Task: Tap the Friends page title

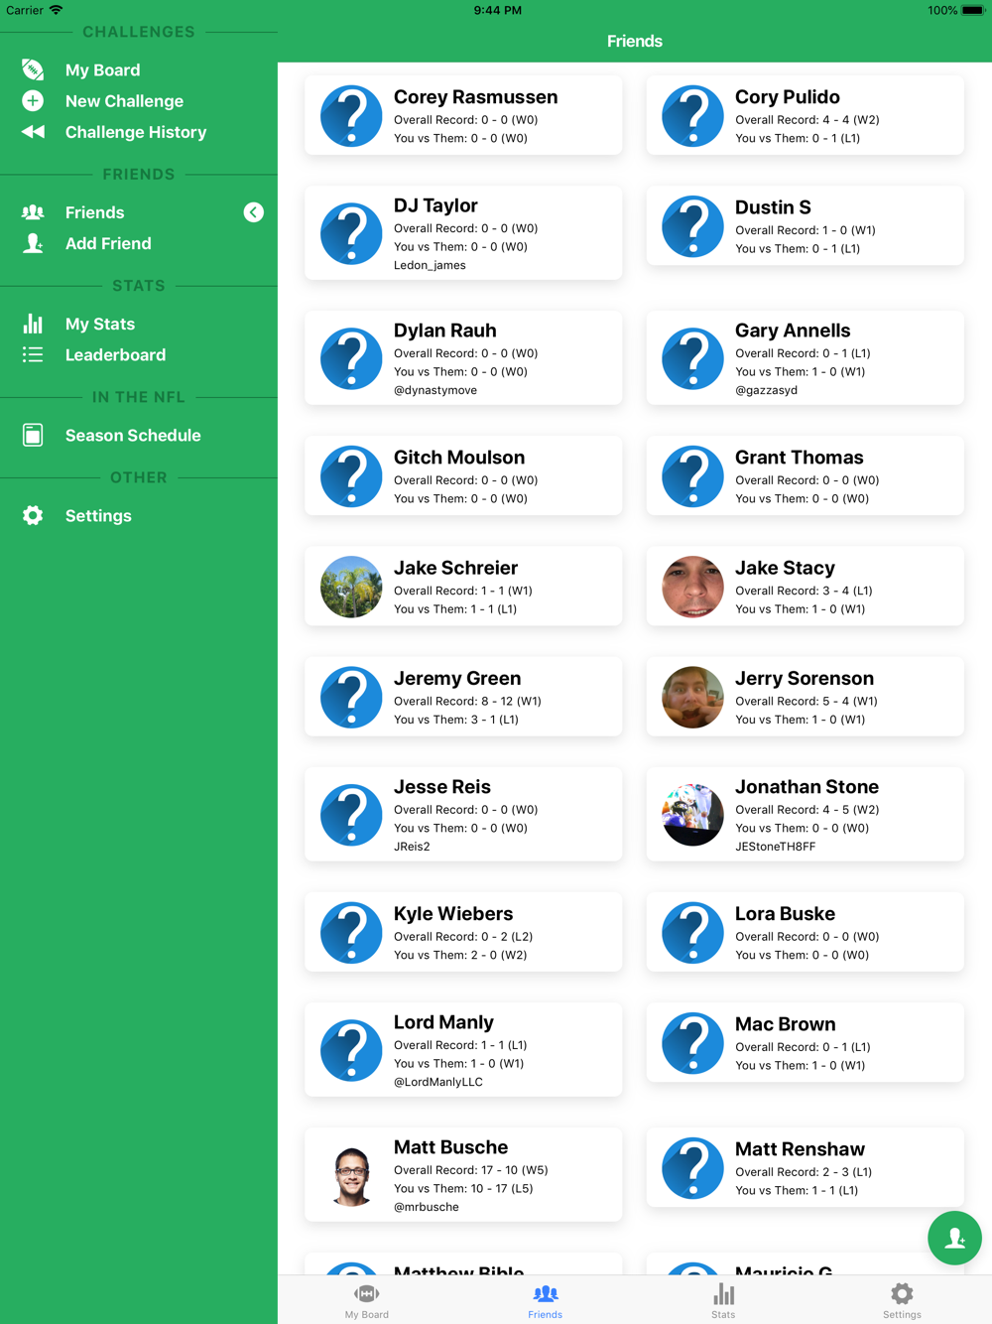Action: 635,41
